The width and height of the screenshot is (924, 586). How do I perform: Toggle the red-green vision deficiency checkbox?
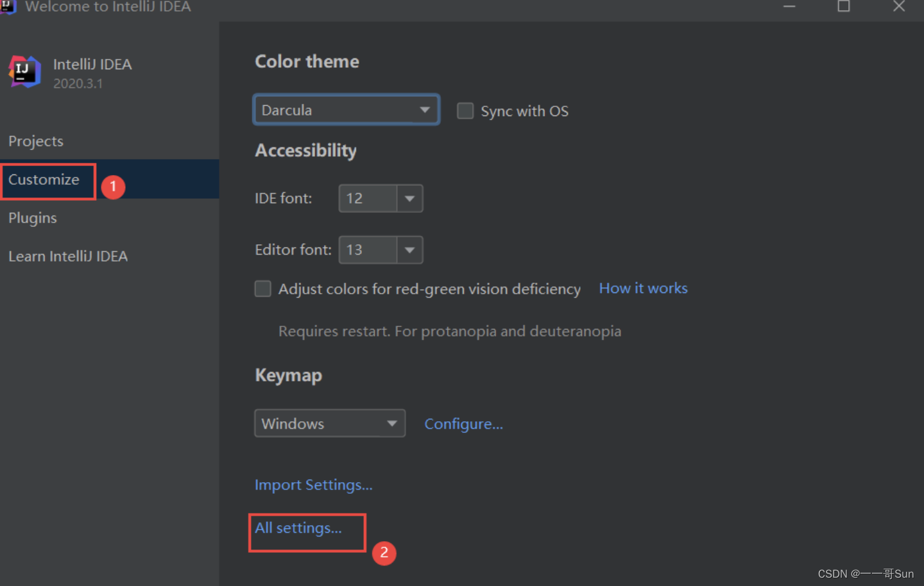point(263,289)
